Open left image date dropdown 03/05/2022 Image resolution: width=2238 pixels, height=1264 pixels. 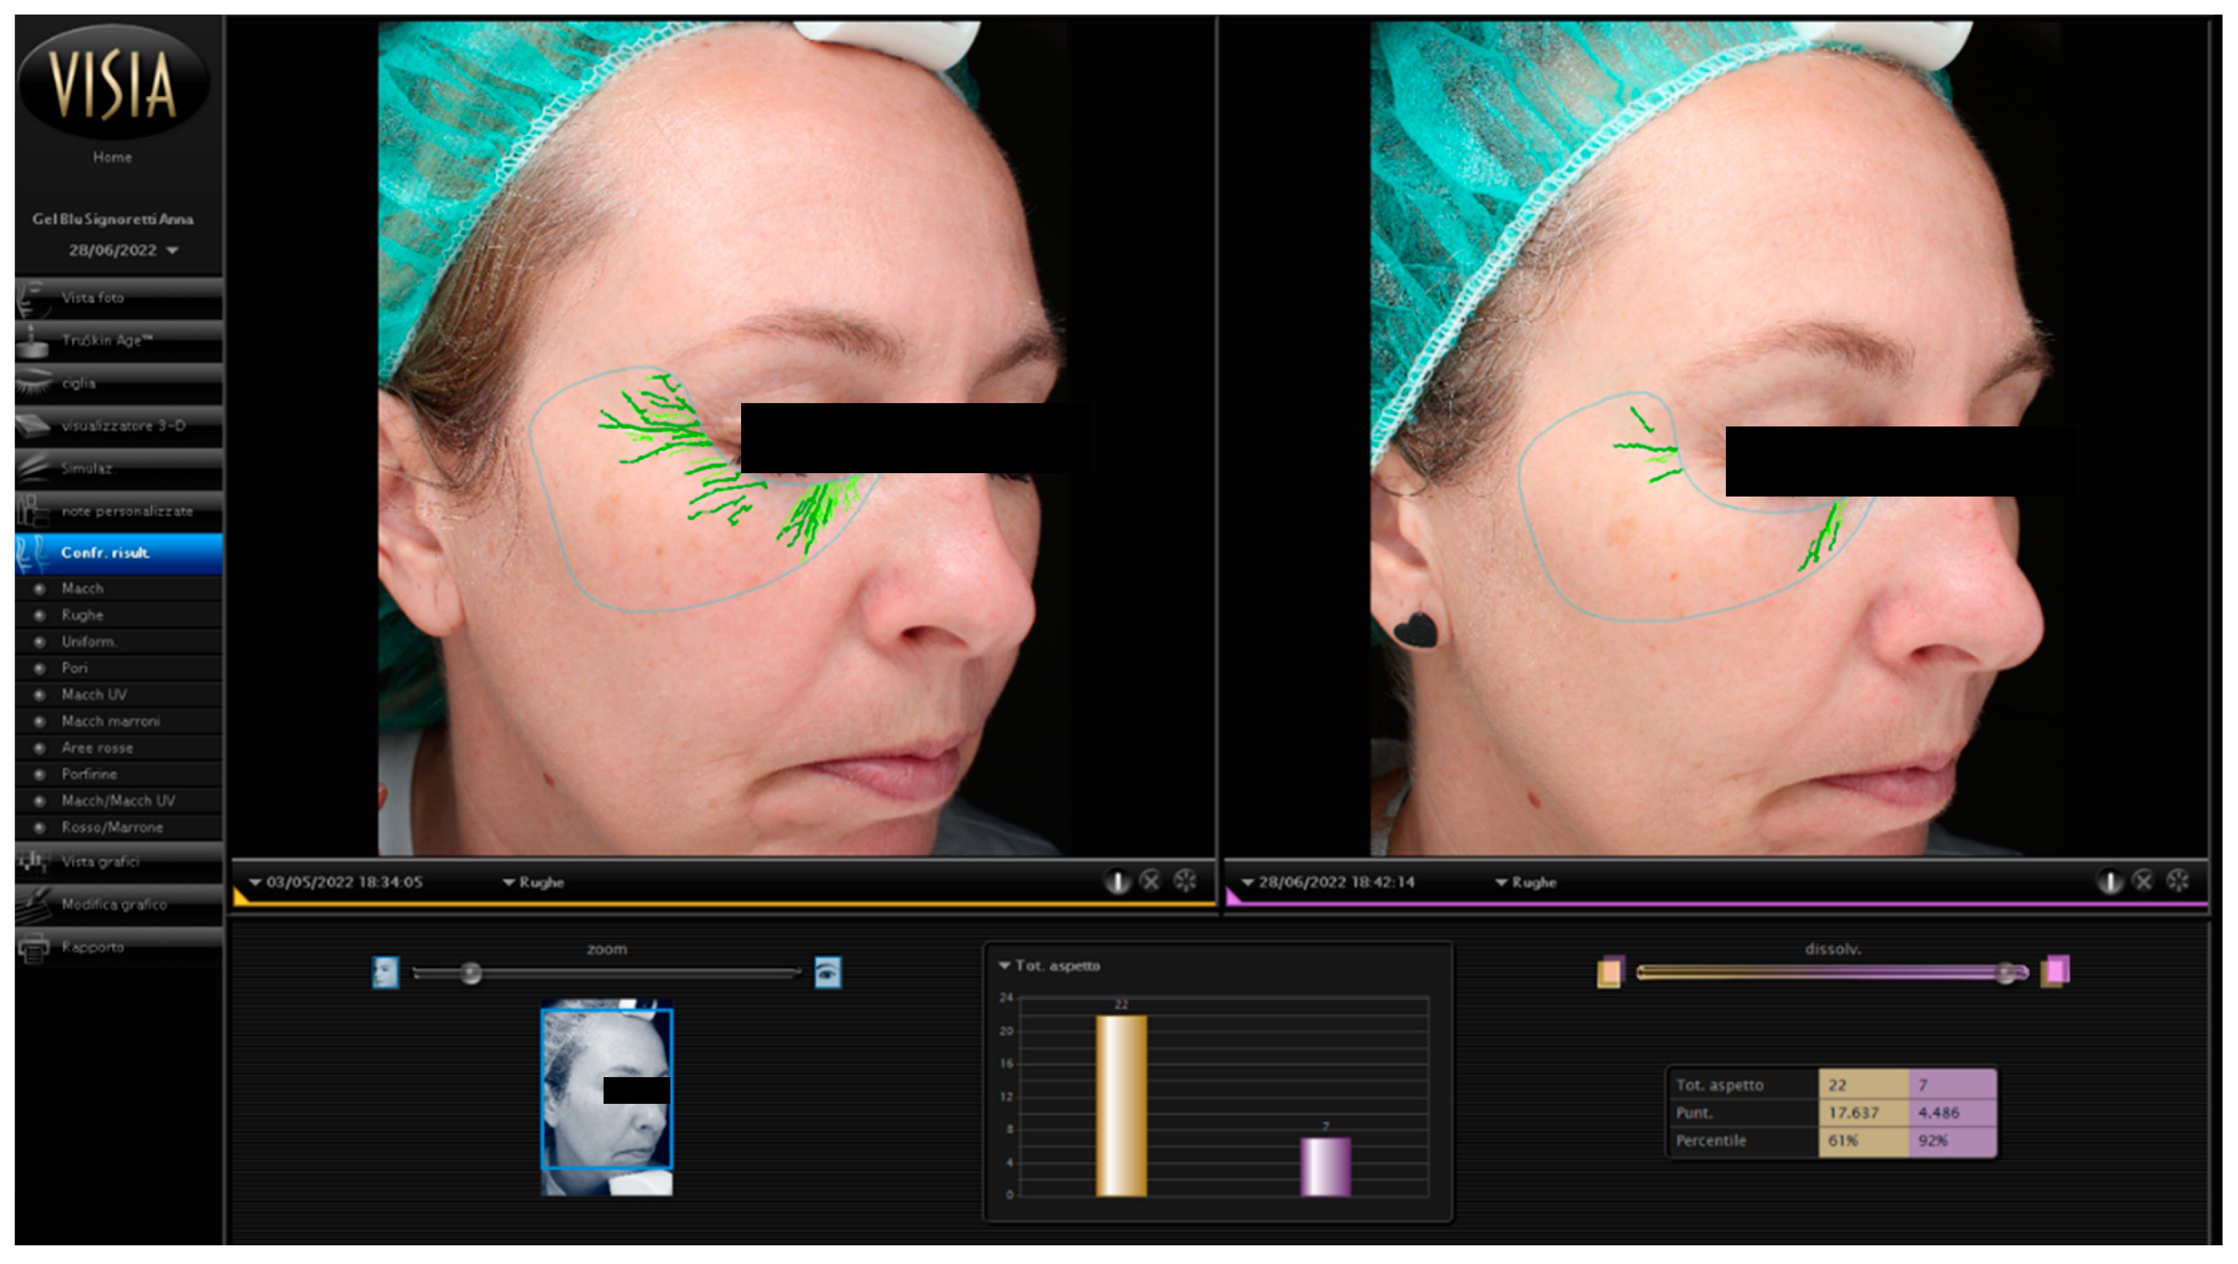[337, 882]
